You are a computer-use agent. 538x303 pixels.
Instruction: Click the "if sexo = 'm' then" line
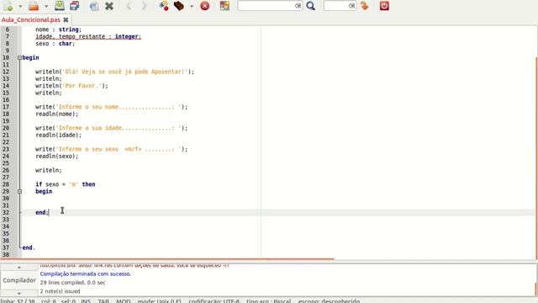66,184
